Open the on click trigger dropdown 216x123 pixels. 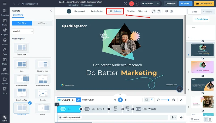click(23, 31)
